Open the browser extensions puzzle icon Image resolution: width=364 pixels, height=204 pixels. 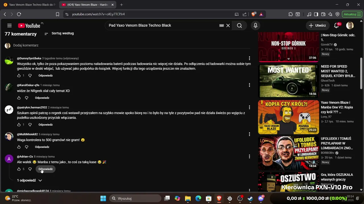290,14
